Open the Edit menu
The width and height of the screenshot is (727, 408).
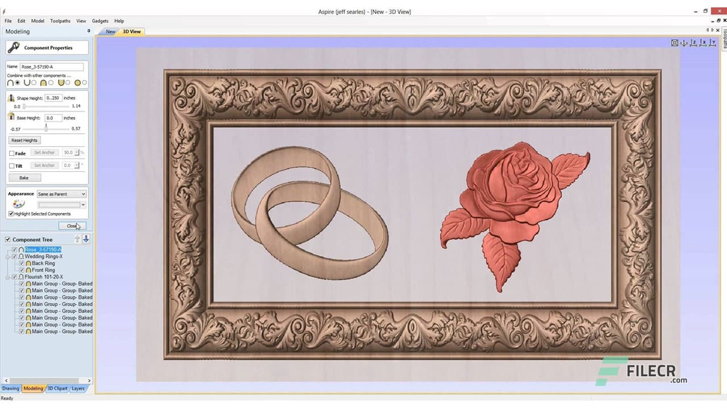point(22,21)
